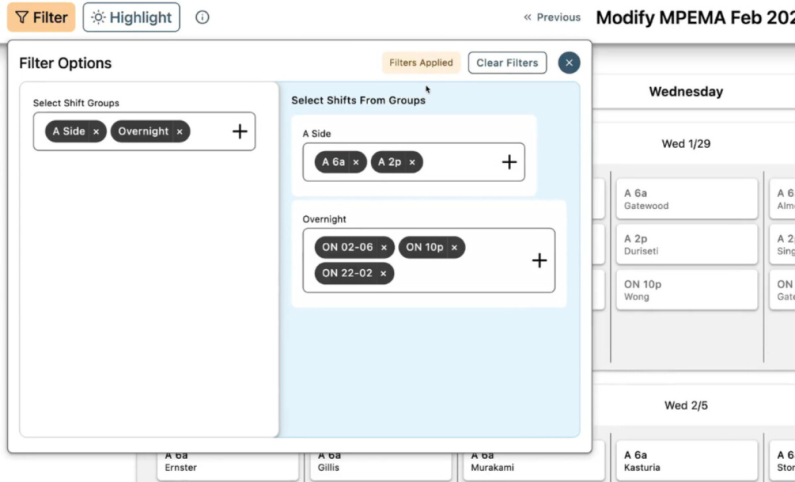Click the Filters Applied badge
This screenshot has height=482, width=795.
pyautogui.click(x=421, y=62)
